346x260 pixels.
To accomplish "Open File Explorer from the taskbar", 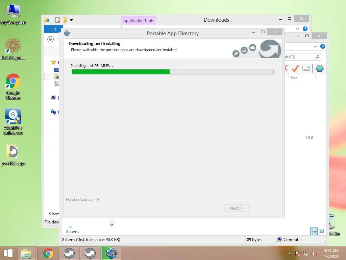I will coord(26,253).
